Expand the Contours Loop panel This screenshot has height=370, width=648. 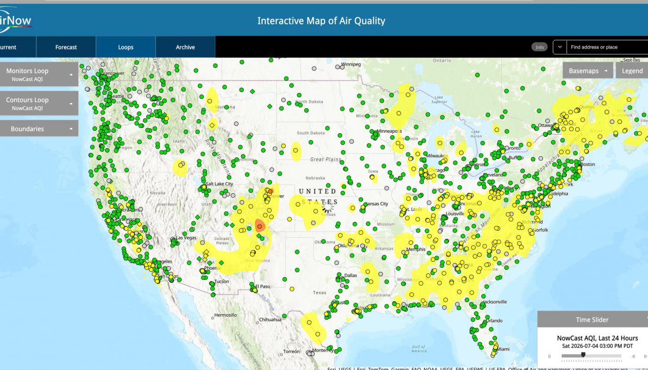(x=39, y=103)
